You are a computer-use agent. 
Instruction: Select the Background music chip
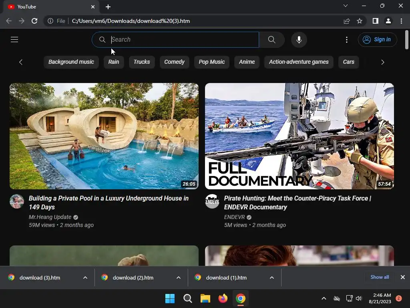[71, 62]
